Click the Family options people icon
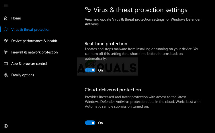This screenshot has width=215, height=133. click(6, 75)
